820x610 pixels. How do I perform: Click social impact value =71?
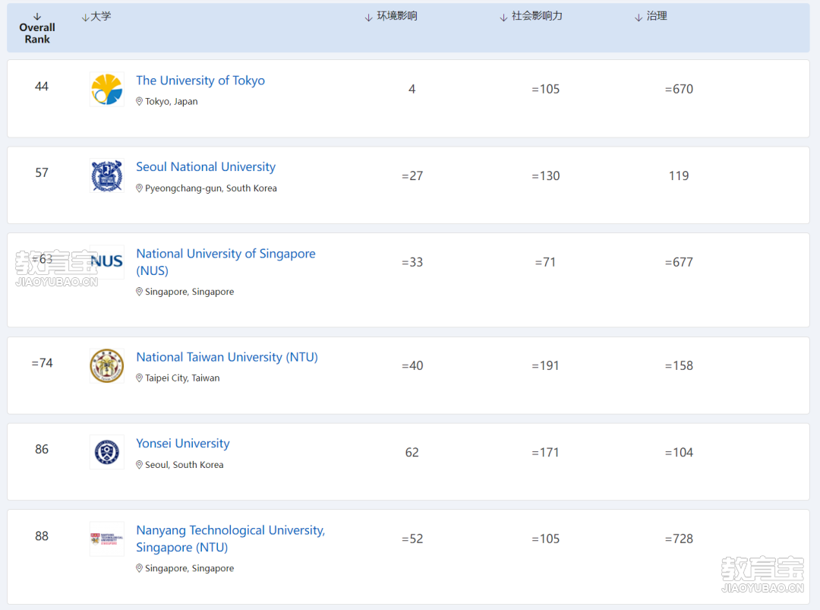545,262
